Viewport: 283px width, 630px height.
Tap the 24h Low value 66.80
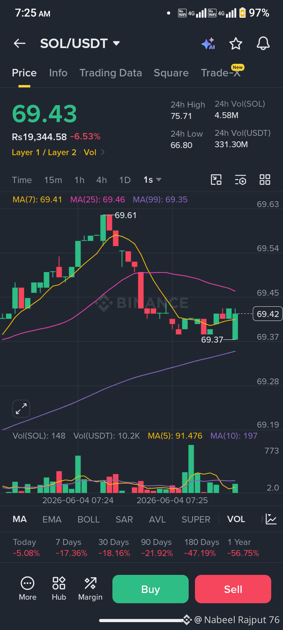click(x=181, y=145)
